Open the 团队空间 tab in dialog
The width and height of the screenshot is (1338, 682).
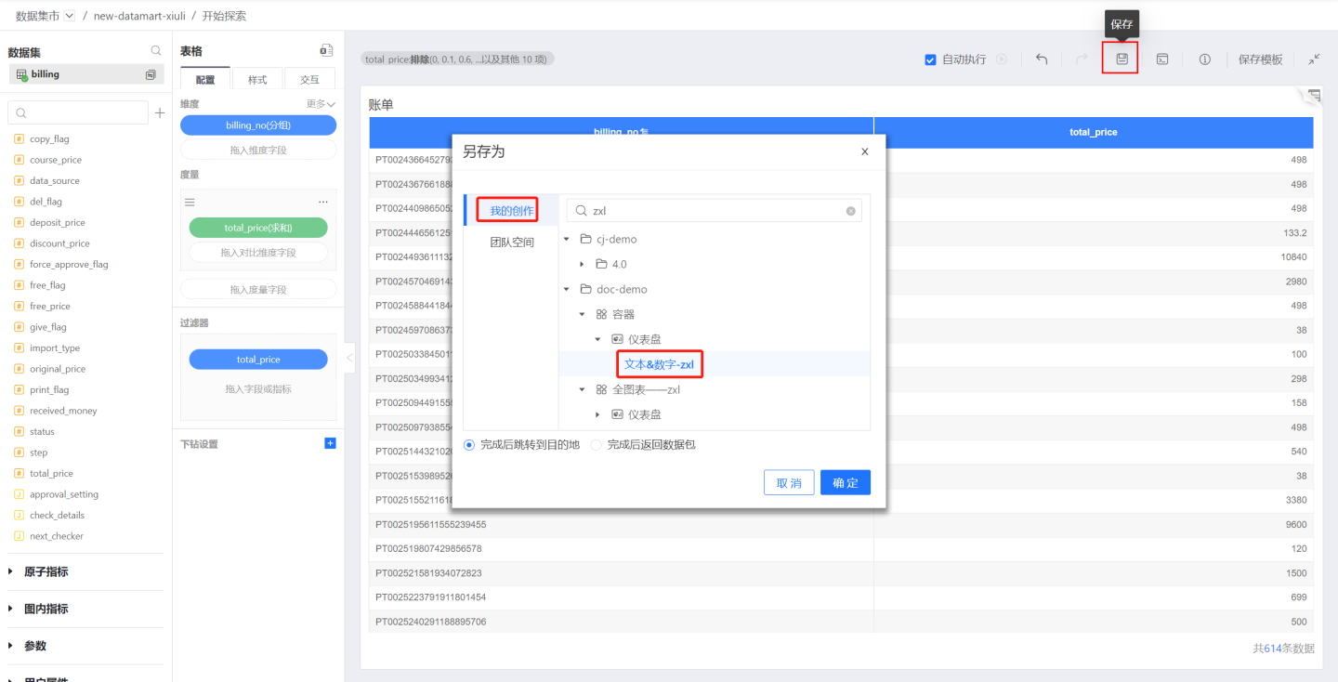(511, 243)
